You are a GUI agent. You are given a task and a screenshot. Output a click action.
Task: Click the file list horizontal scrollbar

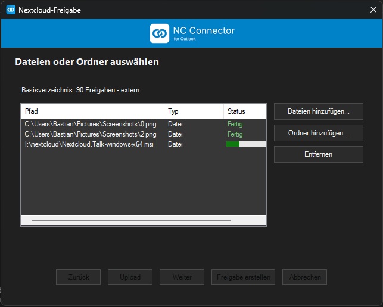click(131, 221)
